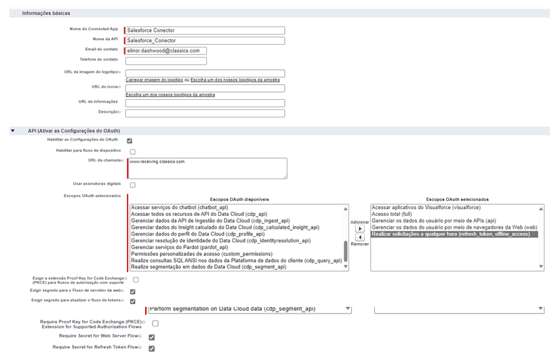558x353 pixels.
Task: Select Acessar serviços do chatbot (chatbot_api) scope
Action: point(180,207)
